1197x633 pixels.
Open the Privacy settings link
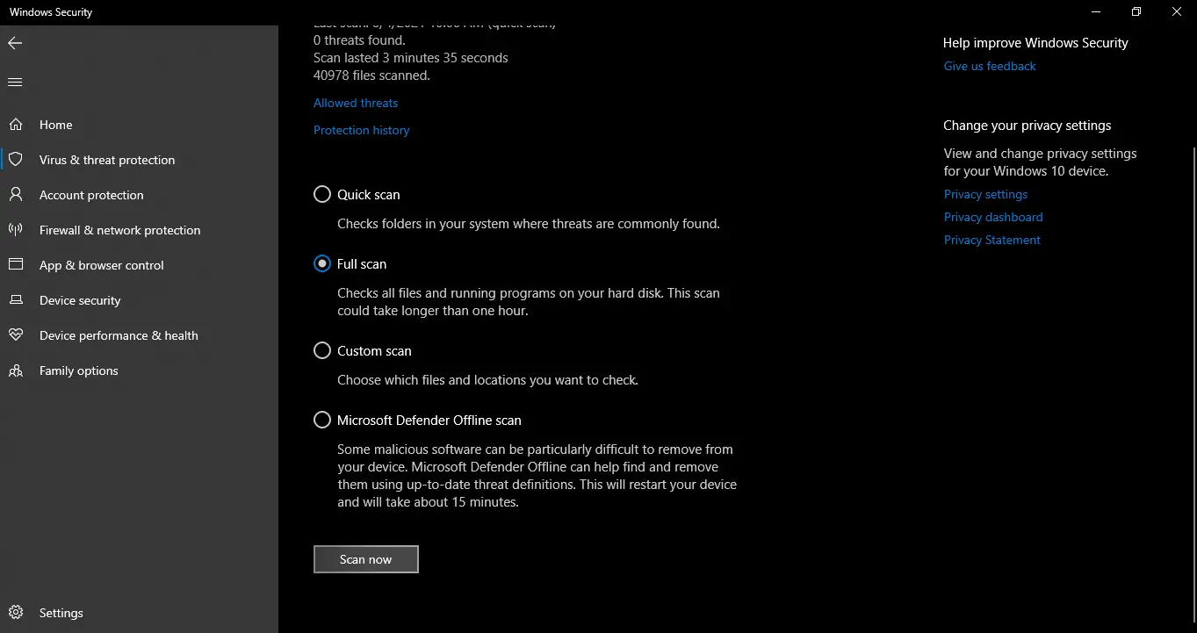(985, 194)
